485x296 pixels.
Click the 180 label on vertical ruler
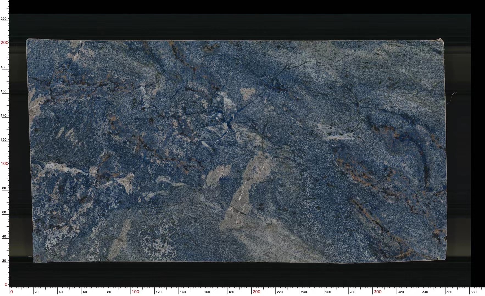pos(4,67)
